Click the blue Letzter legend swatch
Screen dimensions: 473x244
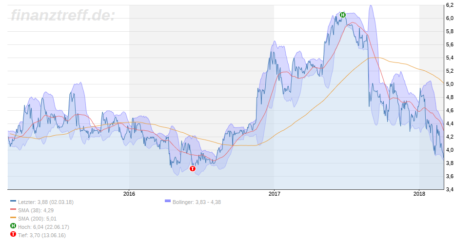pyautogui.click(x=13, y=202)
